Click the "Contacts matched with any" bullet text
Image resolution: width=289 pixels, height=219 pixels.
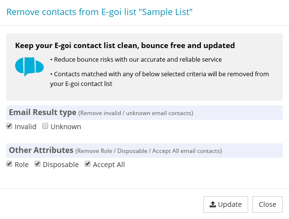point(160,79)
